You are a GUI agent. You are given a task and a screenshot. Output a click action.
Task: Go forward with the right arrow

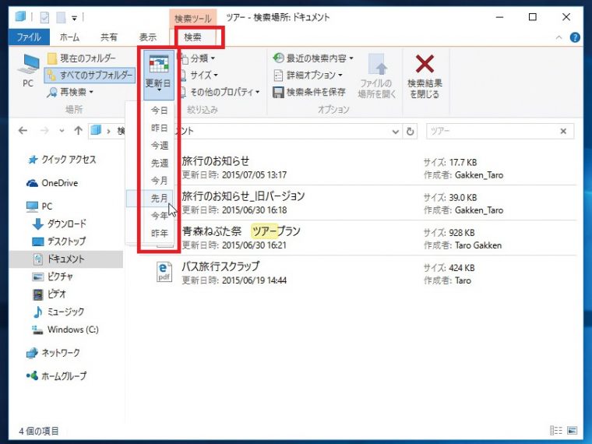44,131
